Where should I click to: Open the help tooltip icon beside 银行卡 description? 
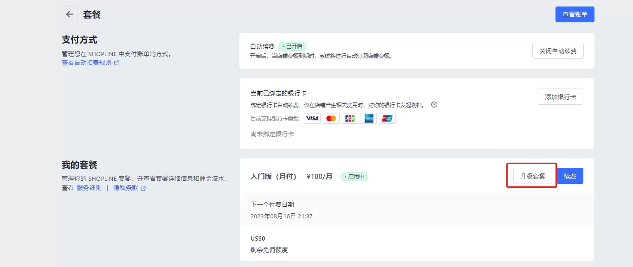tap(433, 105)
